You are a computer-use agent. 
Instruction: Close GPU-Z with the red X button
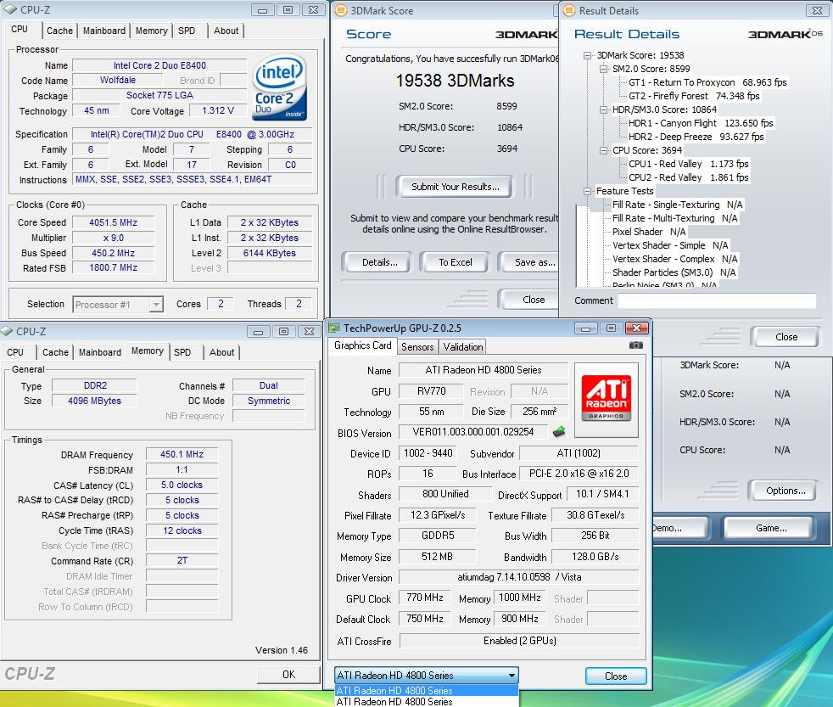636,328
